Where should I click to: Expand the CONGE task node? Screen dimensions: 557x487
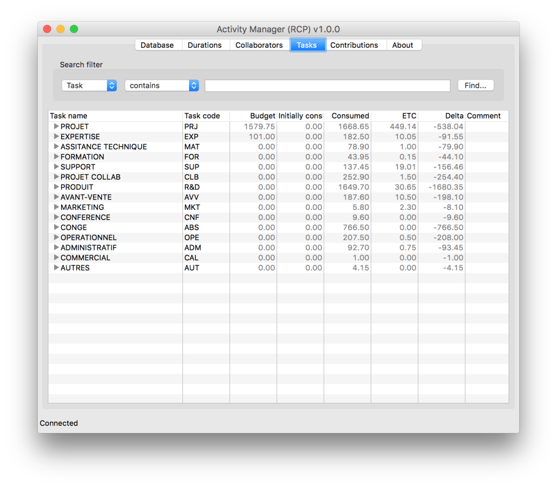tap(56, 227)
